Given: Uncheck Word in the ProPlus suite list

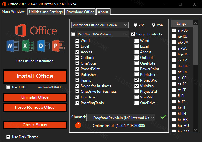Looking at the screenshot, I should click(x=77, y=41).
